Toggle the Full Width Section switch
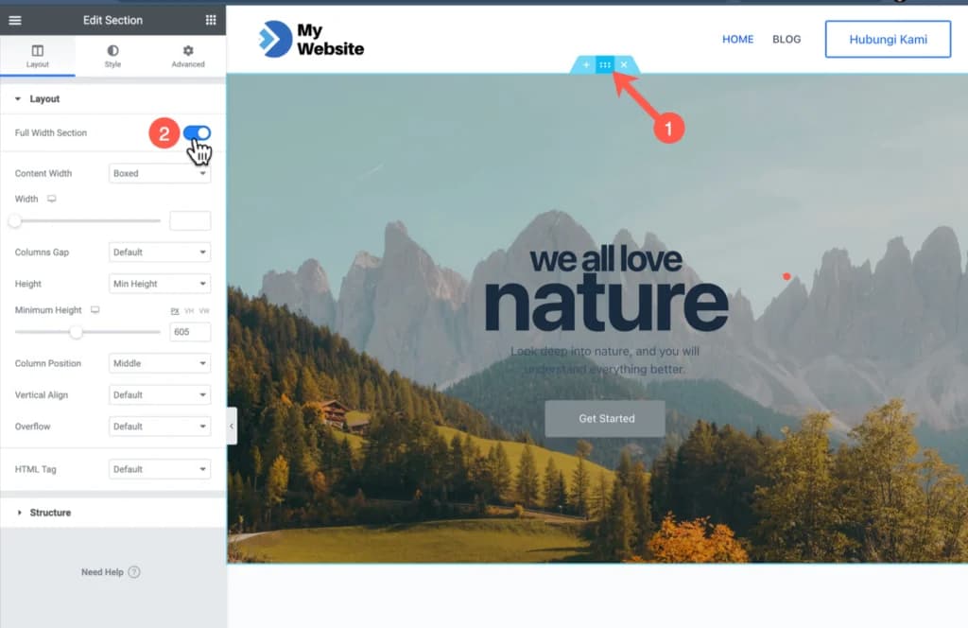 199,133
